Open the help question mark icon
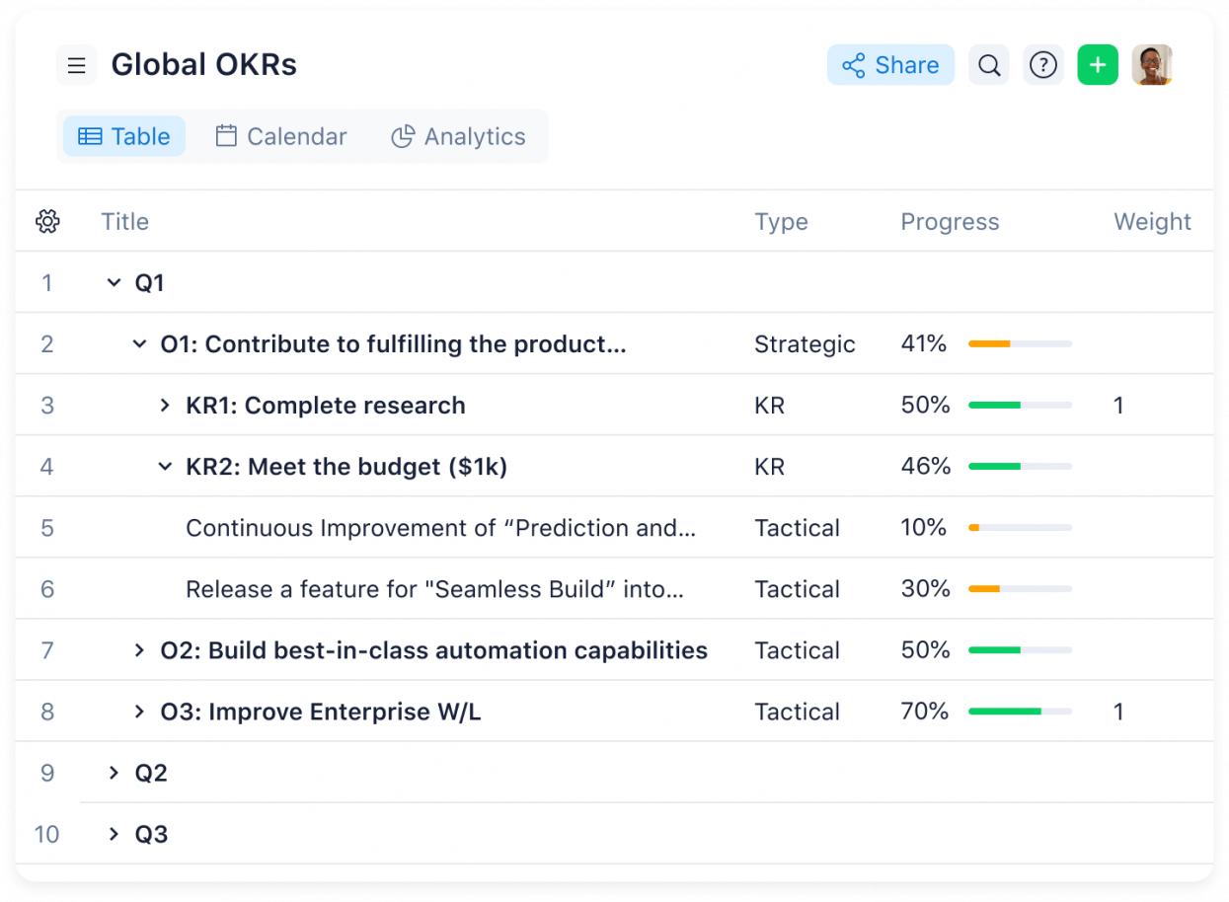The height and width of the screenshot is (902, 1229). [x=1042, y=66]
